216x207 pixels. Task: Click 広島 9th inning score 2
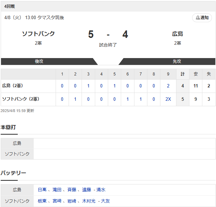tap(168, 86)
